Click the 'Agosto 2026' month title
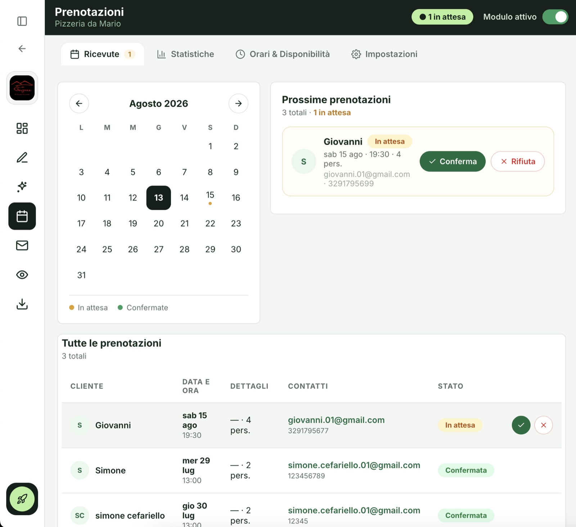The height and width of the screenshot is (527, 576). (x=159, y=103)
